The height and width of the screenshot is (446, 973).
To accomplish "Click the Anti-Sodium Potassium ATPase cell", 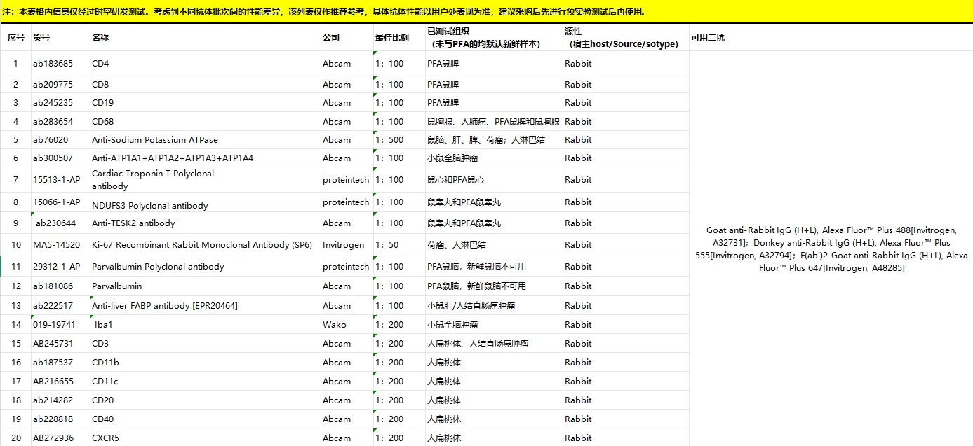I will pyautogui.click(x=206, y=139).
